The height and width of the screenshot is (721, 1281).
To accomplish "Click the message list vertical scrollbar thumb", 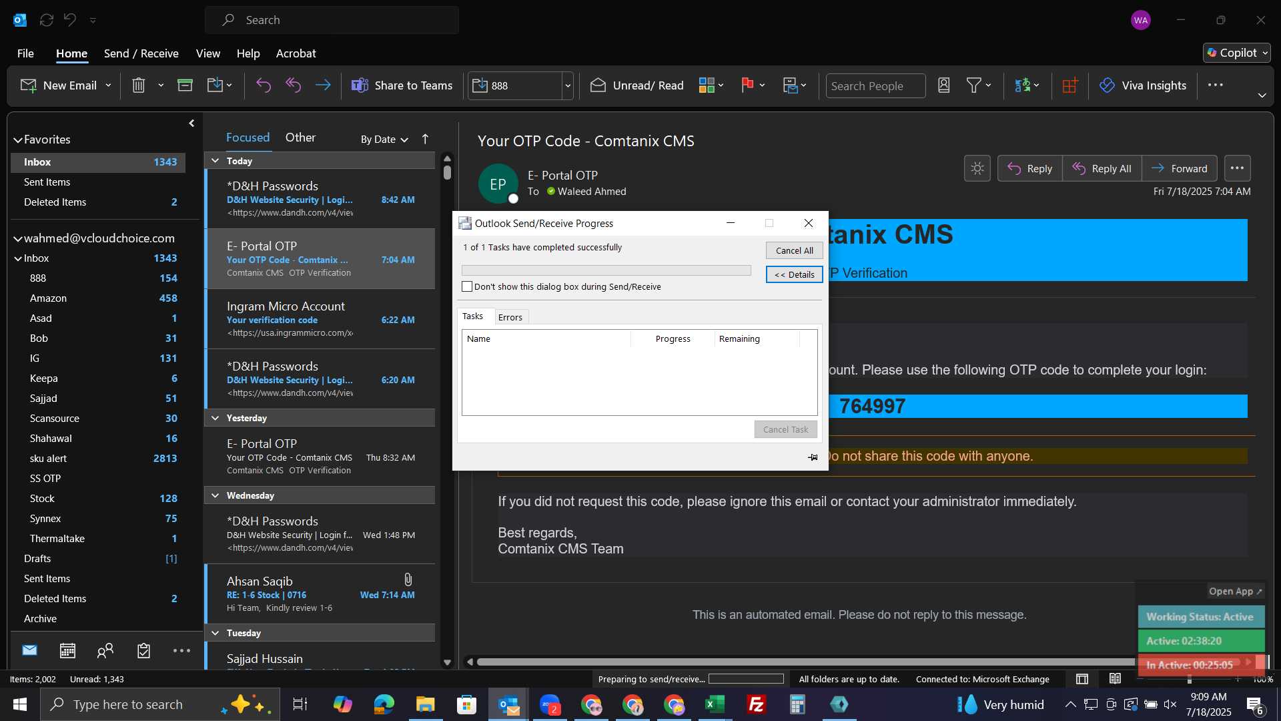I will click(x=447, y=172).
